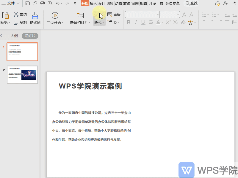Open the 视图 tab
This screenshot has width=238, height=178.
(143, 3)
